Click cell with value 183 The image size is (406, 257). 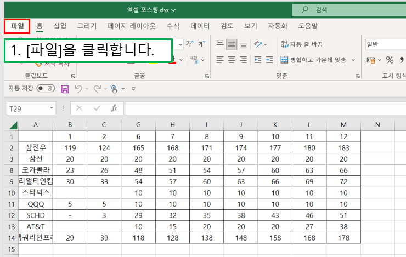click(343, 147)
